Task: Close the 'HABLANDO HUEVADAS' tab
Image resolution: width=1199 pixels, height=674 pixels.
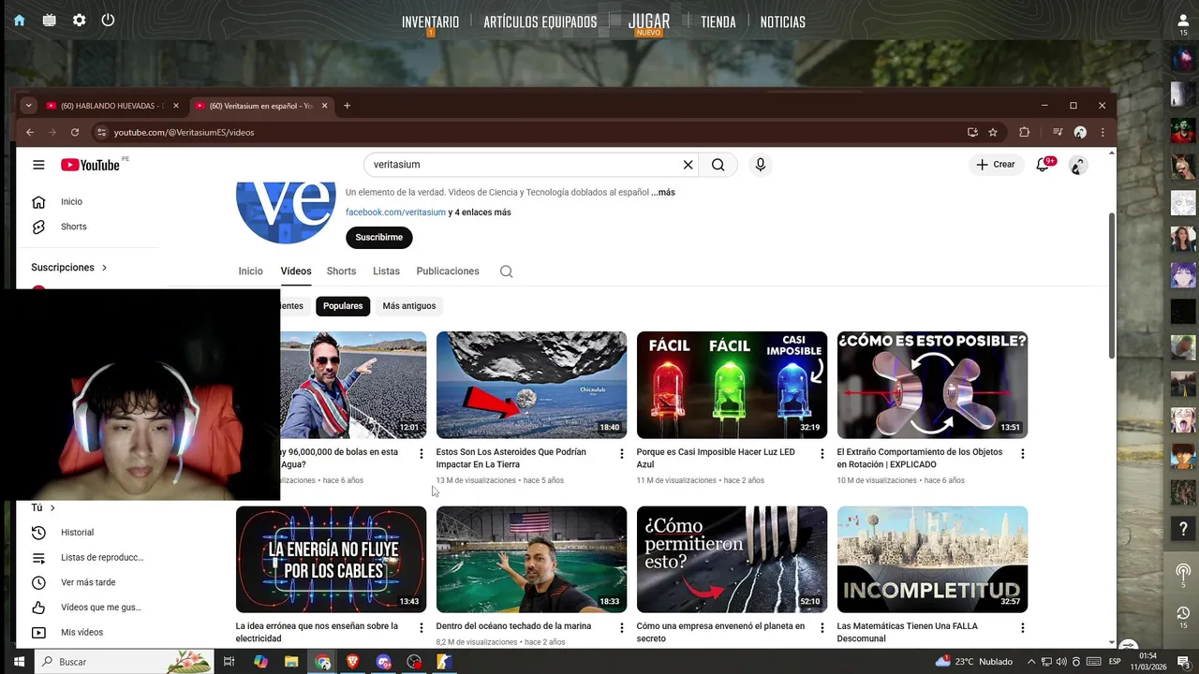Action: (x=175, y=106)
